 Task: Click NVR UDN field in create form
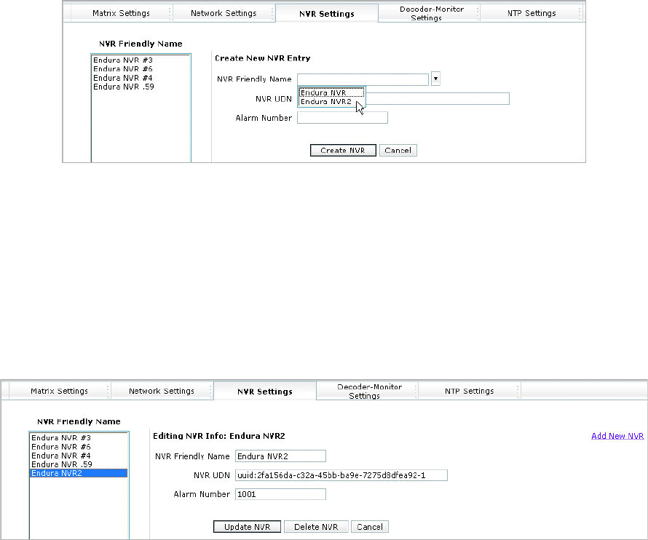click(x=438, y=99)
